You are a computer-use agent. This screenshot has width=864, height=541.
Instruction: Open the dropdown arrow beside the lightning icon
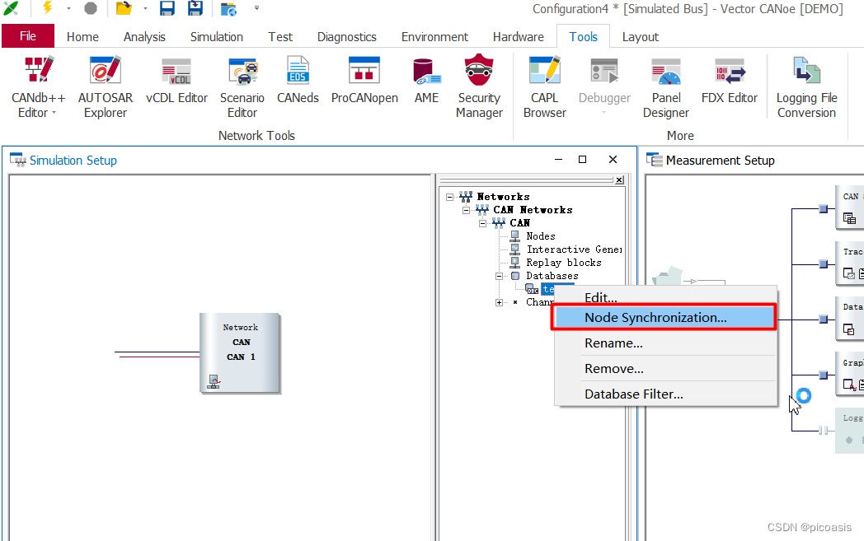pos(69,8)
